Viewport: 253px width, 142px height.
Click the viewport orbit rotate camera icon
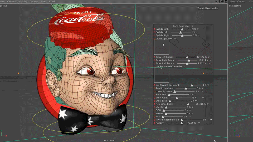222,2
